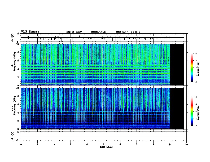Click the log(PSD) label of upper color bar

point(198,69)
